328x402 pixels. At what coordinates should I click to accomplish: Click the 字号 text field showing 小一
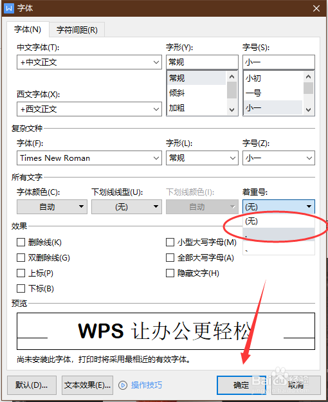click(278, 62)
